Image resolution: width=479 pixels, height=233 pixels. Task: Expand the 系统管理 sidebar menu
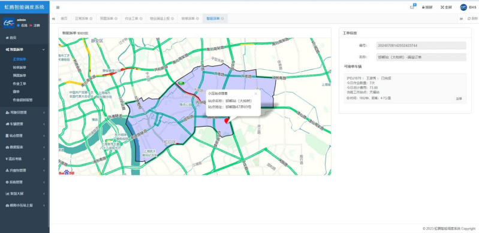click(x=25, y=182)
